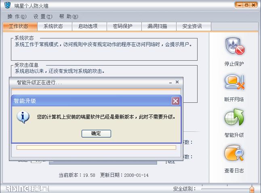
Task: Click the 停止保护 label text
Action: click(x=234, y=64)
